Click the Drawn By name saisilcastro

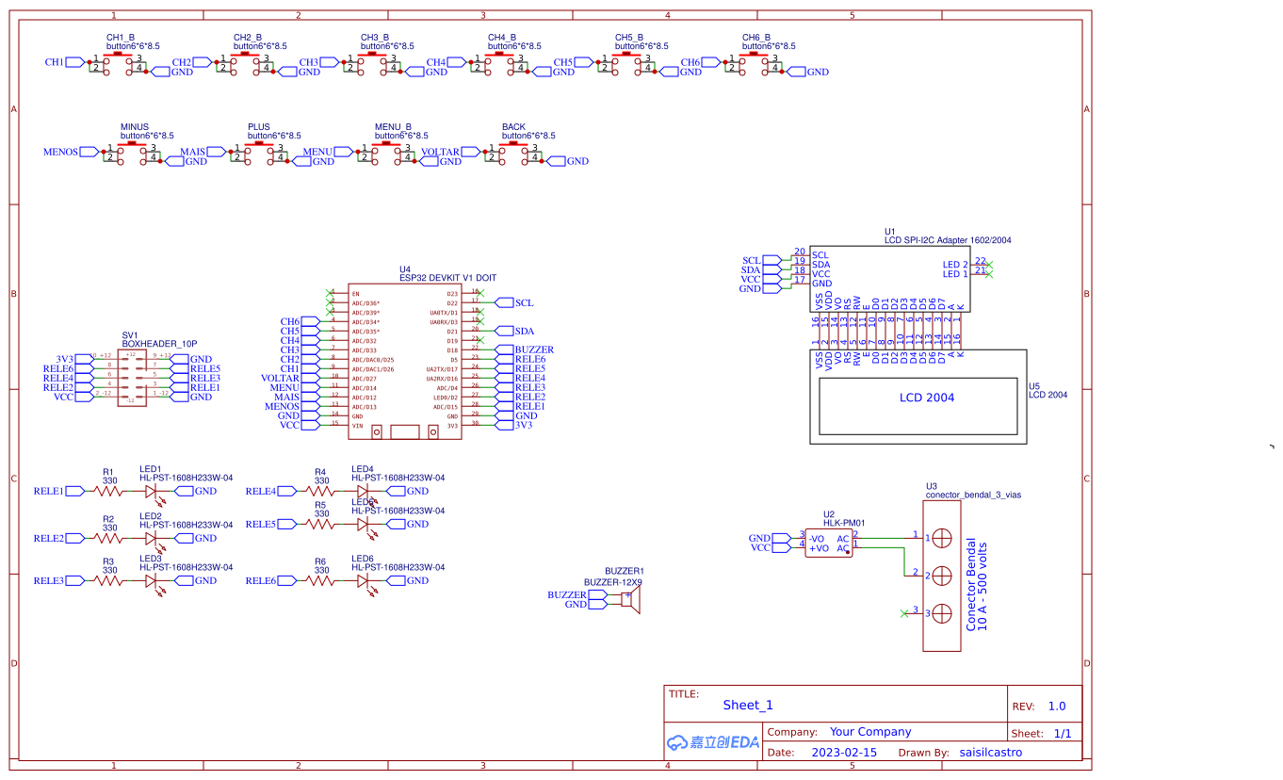(991, 752)
